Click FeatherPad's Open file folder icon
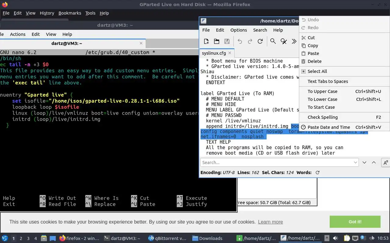 tap(217, 41)
